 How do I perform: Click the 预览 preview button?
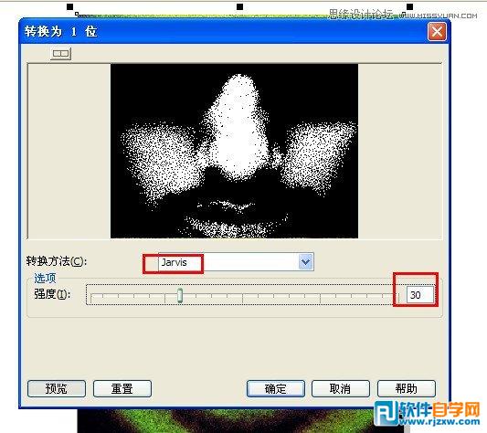pos(57,388)
